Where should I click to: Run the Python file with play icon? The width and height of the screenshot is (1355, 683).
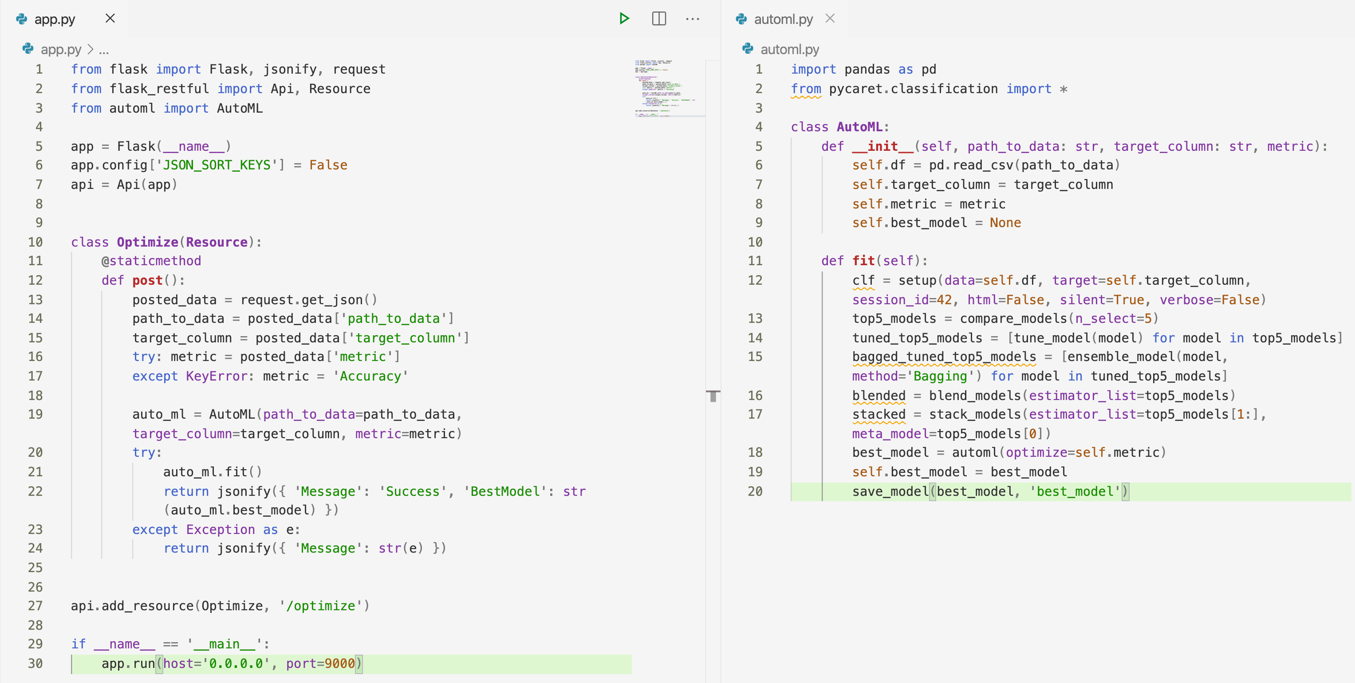624,19
